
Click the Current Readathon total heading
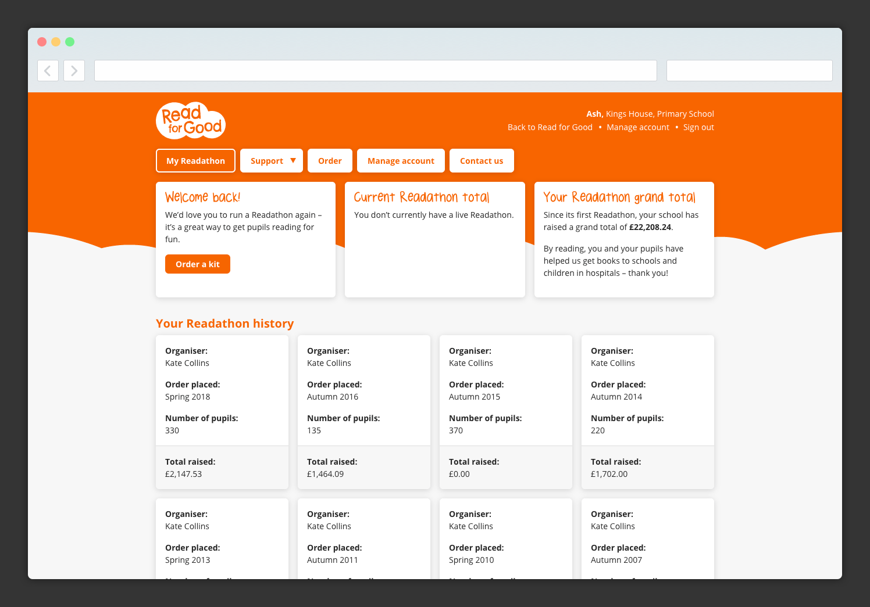point(422,197)
